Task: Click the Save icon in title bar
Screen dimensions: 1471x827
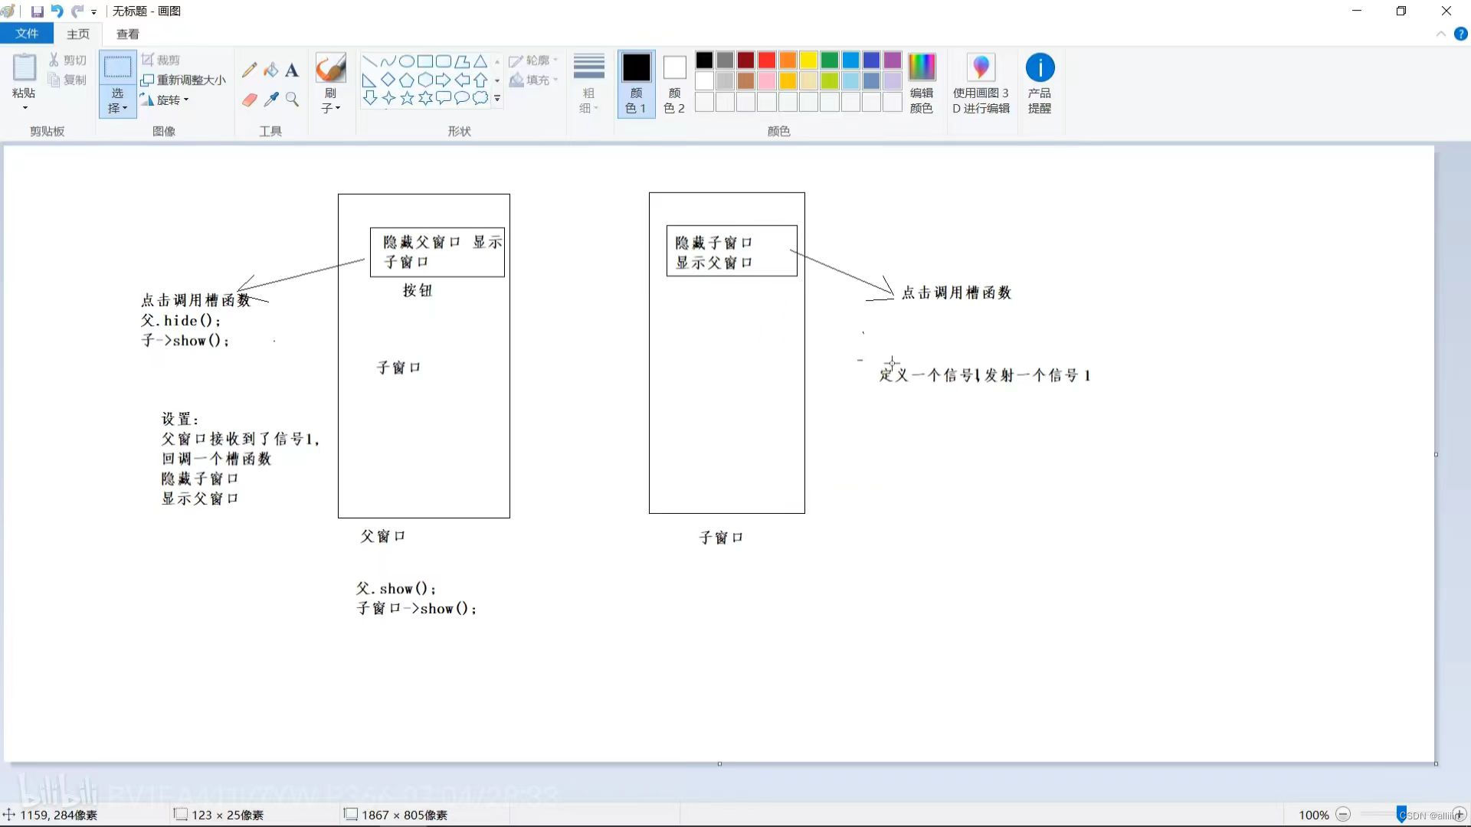Action: [x=37, y=11]
